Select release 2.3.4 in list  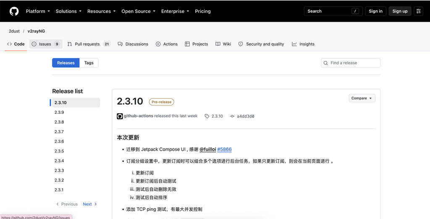76,161
